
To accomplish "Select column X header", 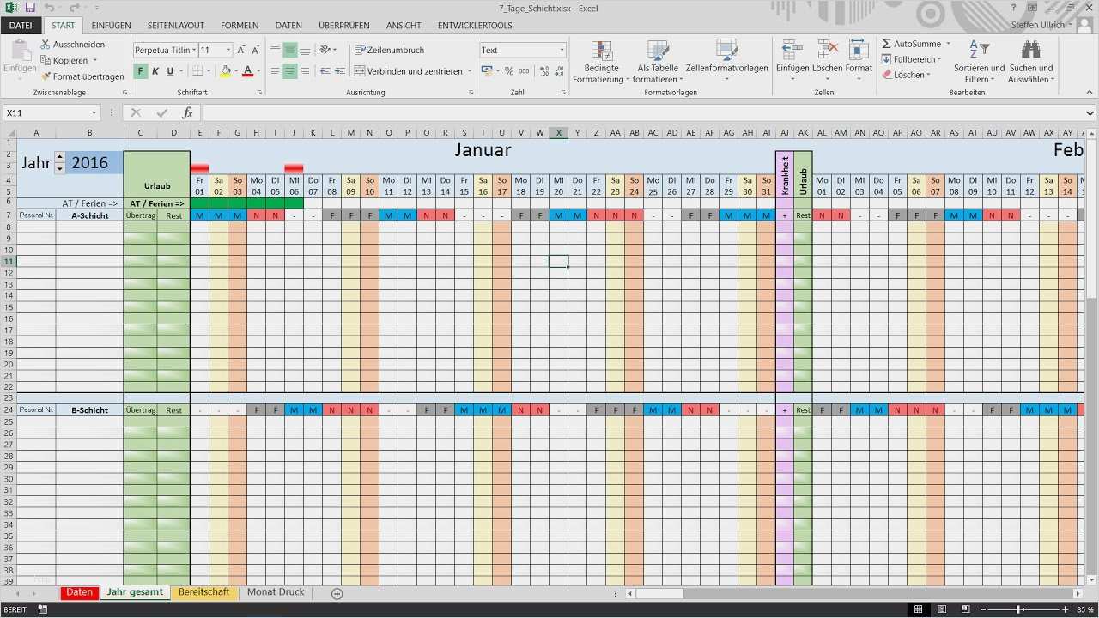I will (x=558, y=132).
